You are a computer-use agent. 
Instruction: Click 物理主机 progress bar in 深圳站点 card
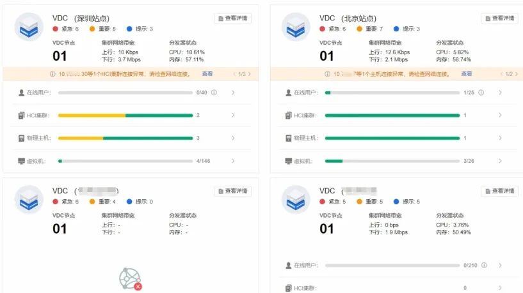coord(125,138)
